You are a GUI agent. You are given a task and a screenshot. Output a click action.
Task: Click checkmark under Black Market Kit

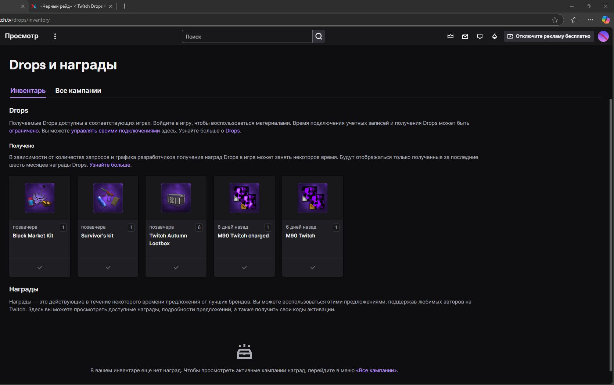coord(40,268)
